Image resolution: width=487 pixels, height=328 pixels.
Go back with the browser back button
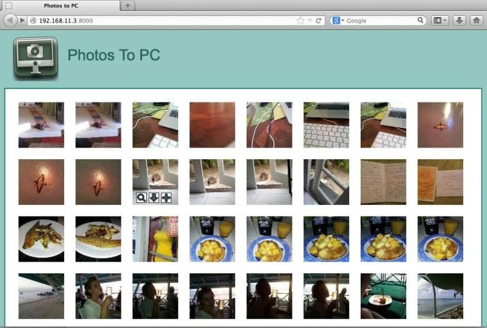tap(11, 20)
